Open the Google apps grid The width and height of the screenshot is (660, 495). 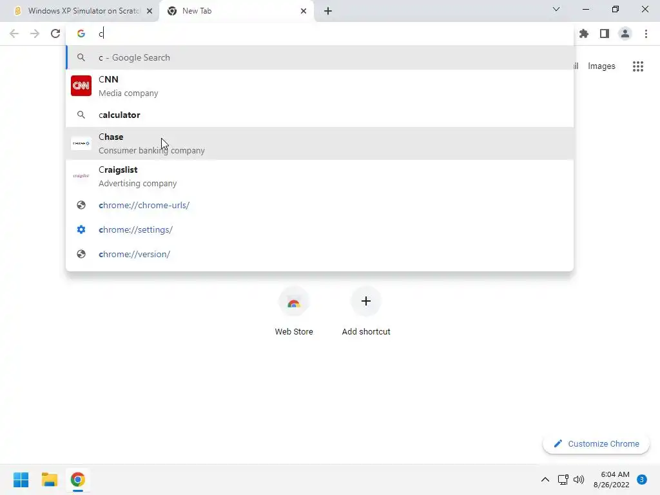(638, 66)
